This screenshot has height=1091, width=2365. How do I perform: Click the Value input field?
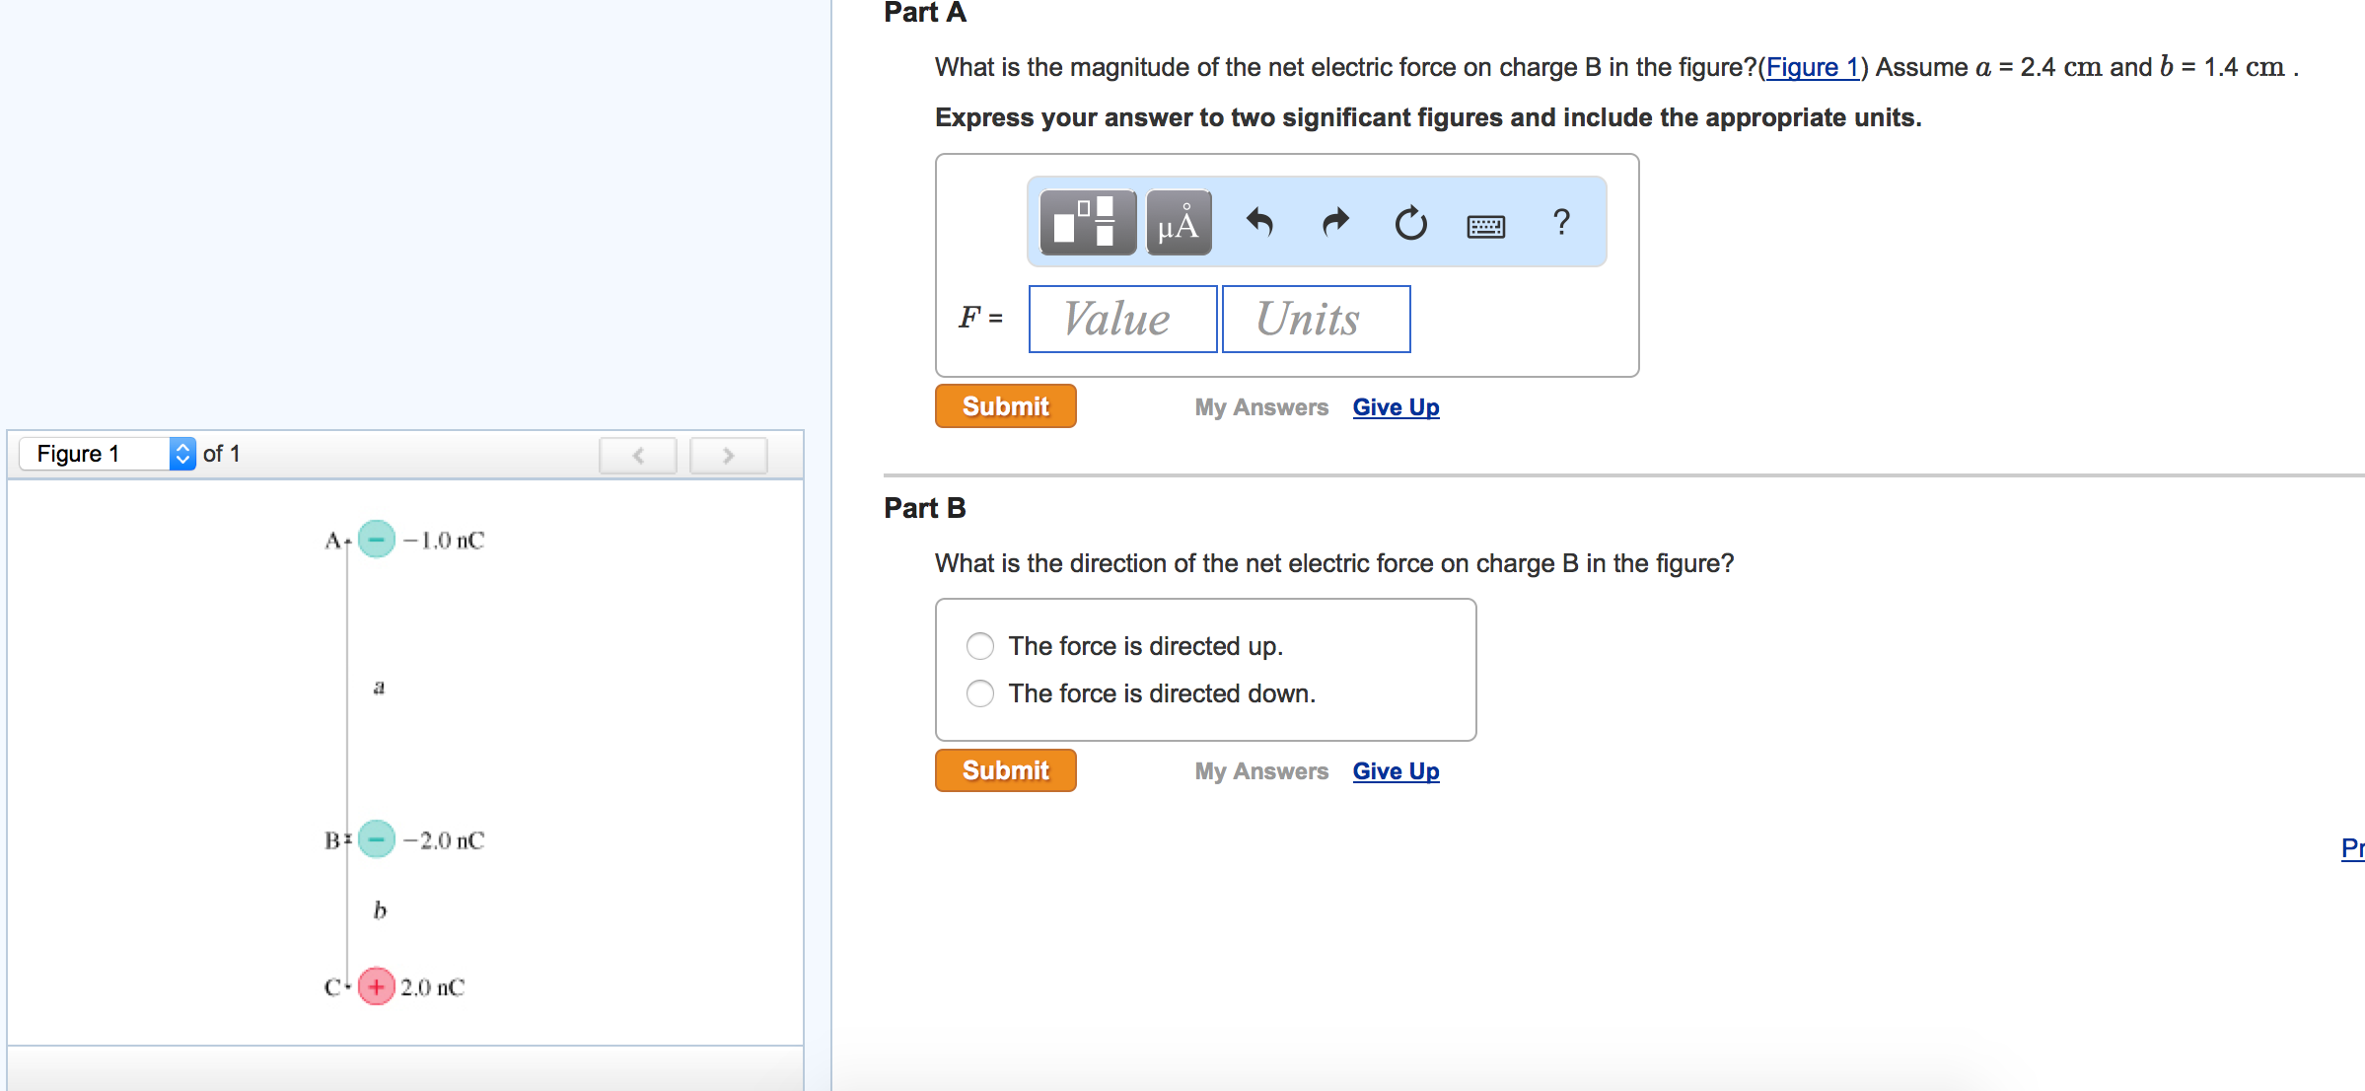pyautogui.click(x=1122, y=319)
